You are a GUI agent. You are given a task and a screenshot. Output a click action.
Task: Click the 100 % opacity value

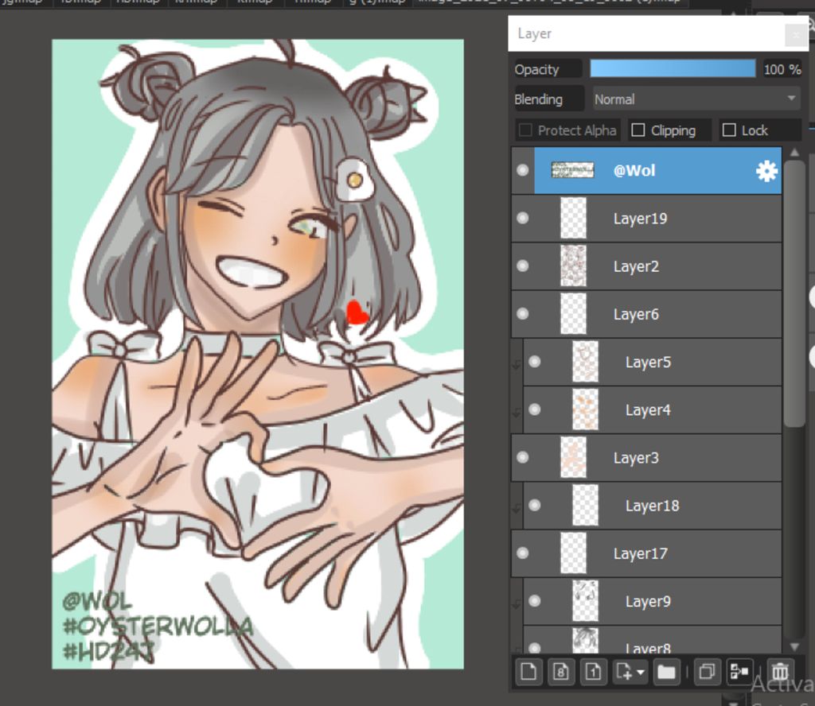point(782,69)
